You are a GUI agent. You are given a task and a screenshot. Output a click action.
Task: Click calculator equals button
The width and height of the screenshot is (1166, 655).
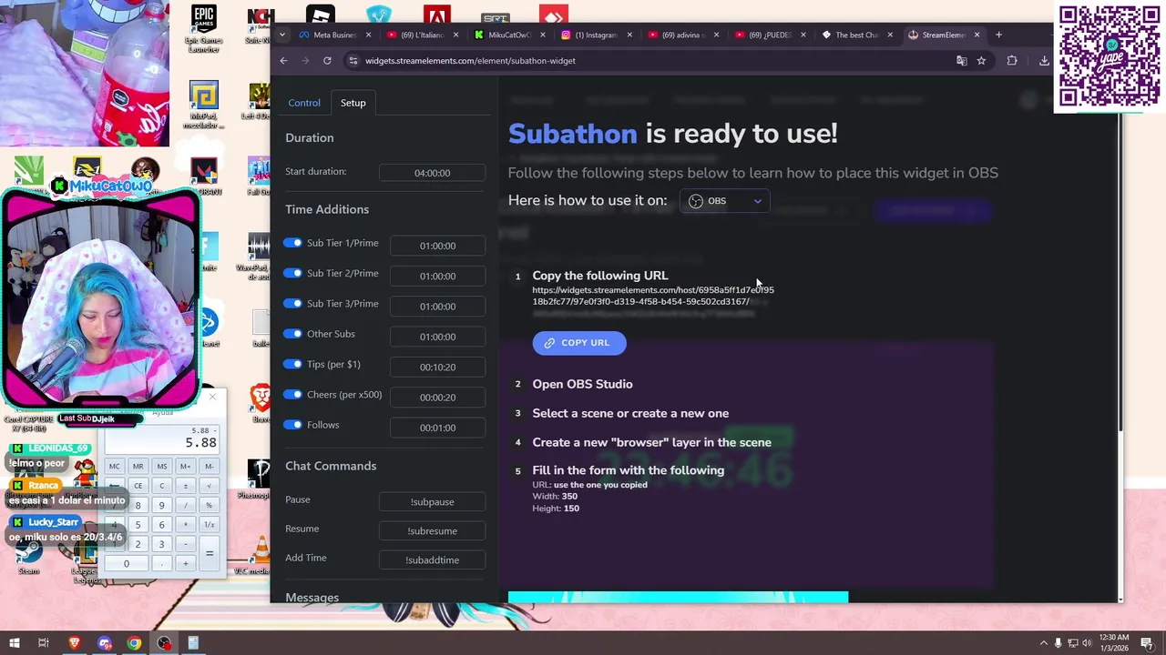[209, 553]
